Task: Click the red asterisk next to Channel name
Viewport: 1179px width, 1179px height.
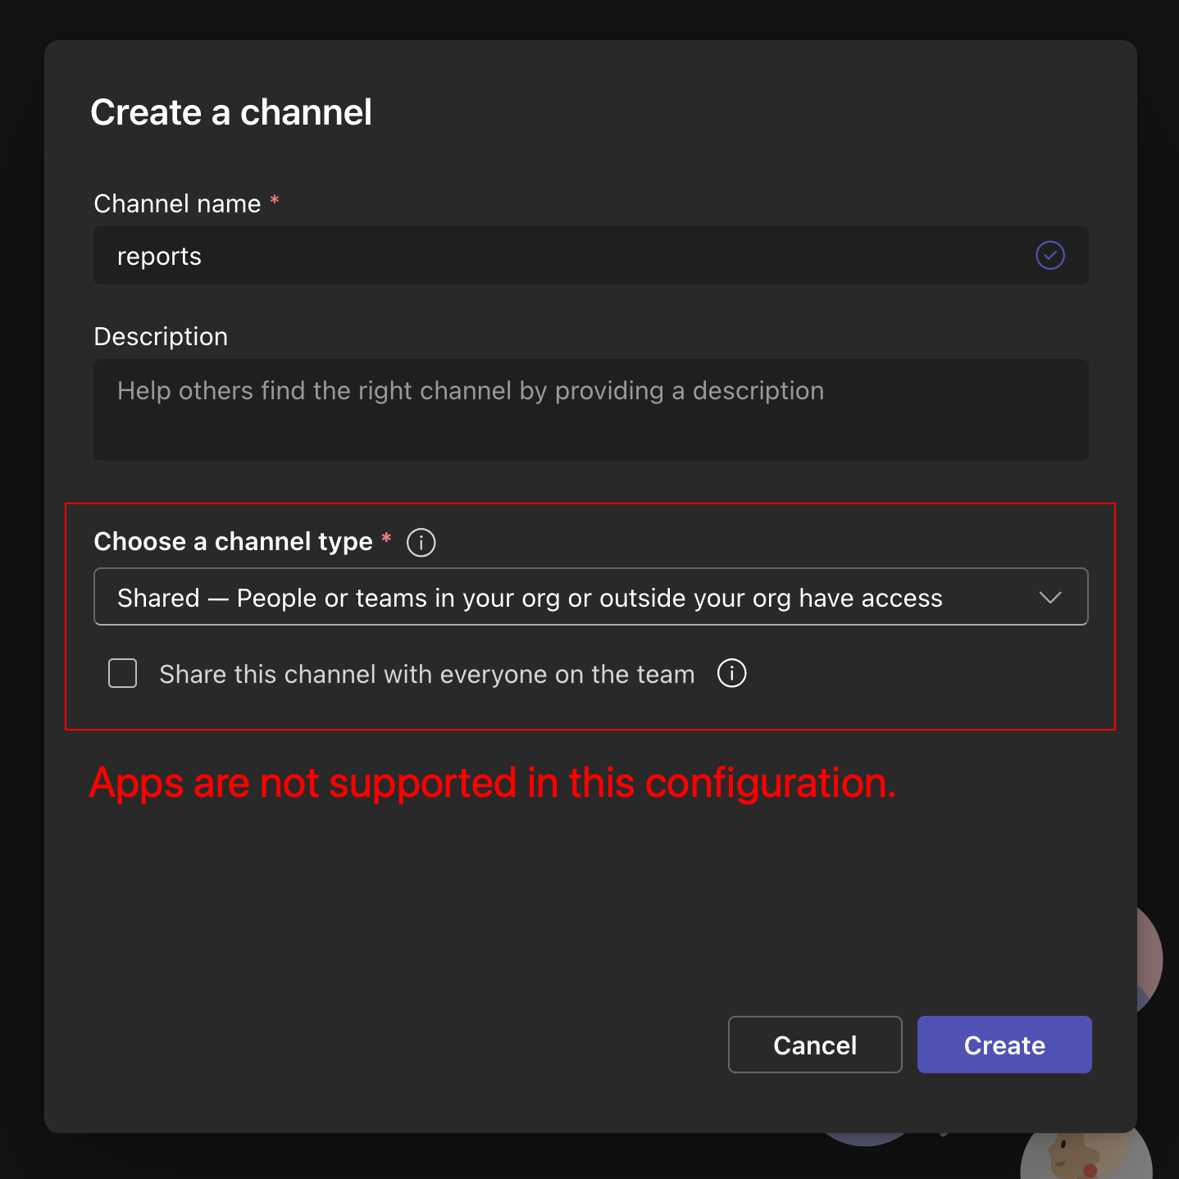Action: [275, 202]
